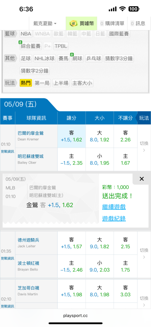Pick Red Sox 主 1.75 moneyline
Viewport: 151px width, 327px height.
tap(126, 266)
